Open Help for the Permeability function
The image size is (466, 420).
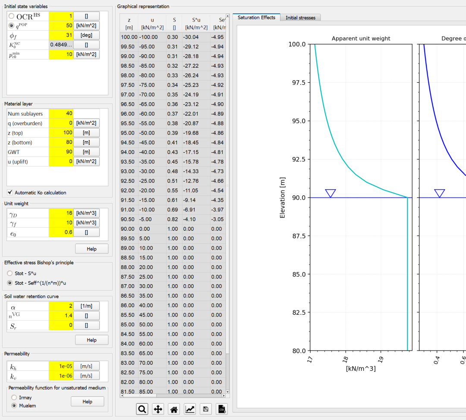[87, 401]
